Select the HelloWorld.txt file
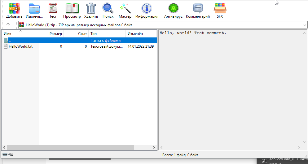The height and width of the screenshot is (164, 308). point(20,46)
